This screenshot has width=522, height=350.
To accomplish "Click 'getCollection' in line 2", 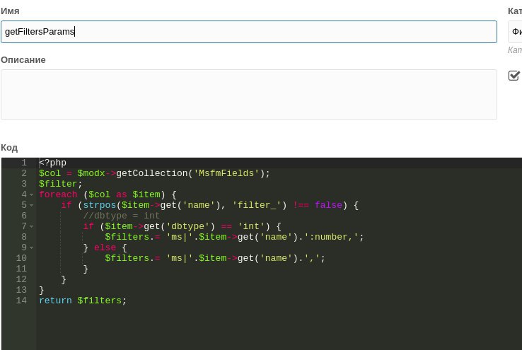I will (x=152, y=173).
